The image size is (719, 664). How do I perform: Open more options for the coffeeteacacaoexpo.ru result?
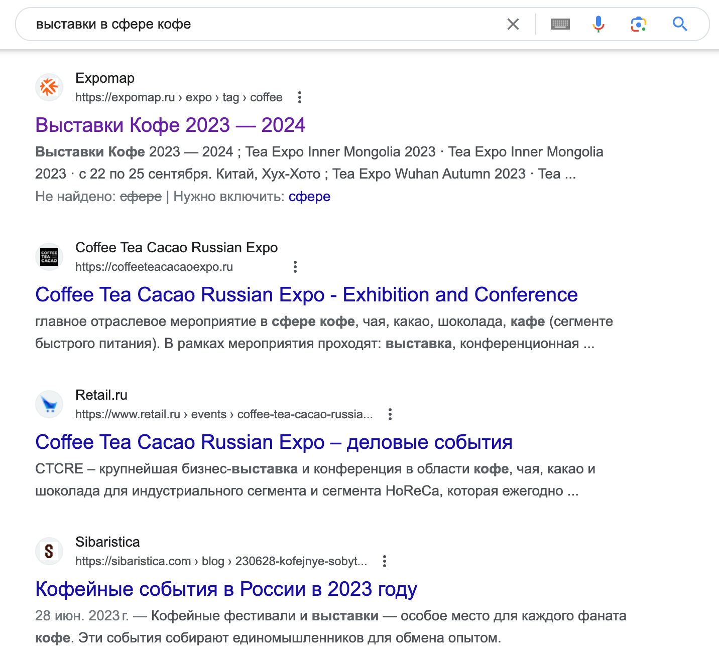coord(295,267)
